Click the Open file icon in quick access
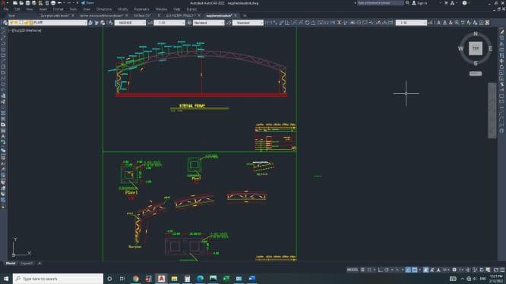The height and width of the screenshot is (284, 506). pyautogui.click(x=21, y=3)
